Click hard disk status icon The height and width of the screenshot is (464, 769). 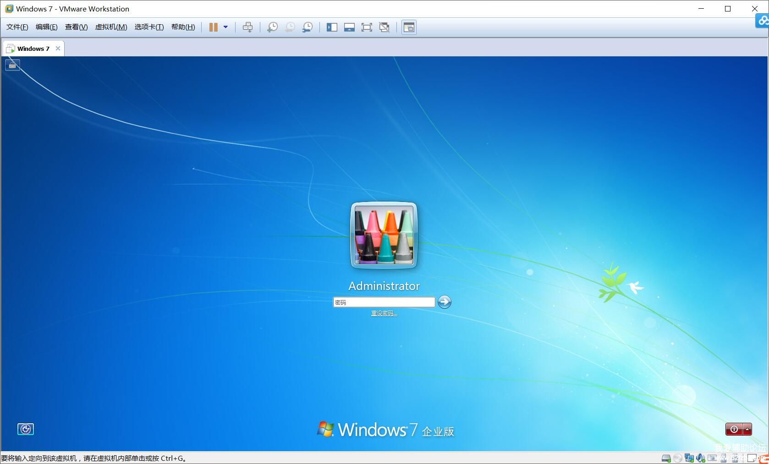tap(666, 458)
